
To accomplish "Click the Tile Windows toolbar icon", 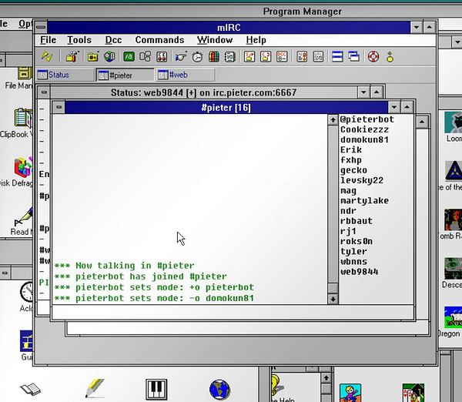I will [x=337, y=56].
